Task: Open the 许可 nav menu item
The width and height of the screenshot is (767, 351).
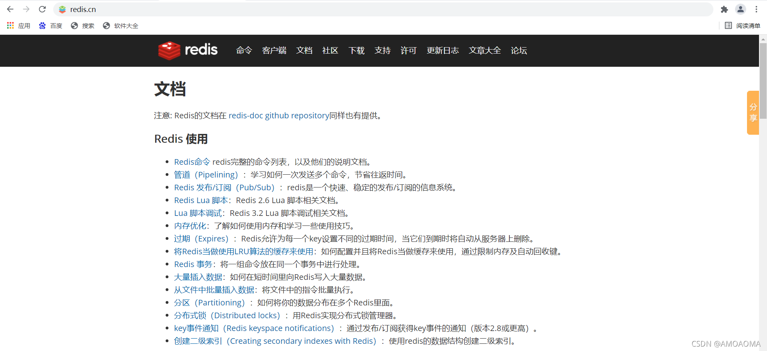Action: (x=409, y=50)
